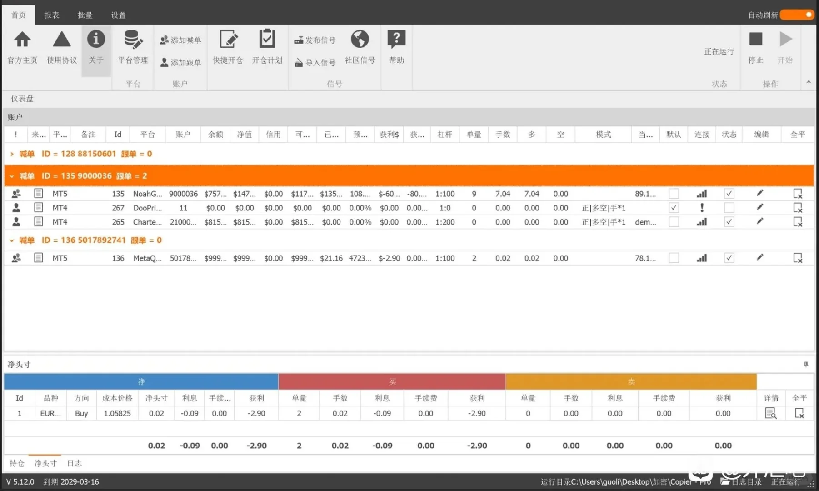Sort accounts by the 余额 column header

coord(215,135)
